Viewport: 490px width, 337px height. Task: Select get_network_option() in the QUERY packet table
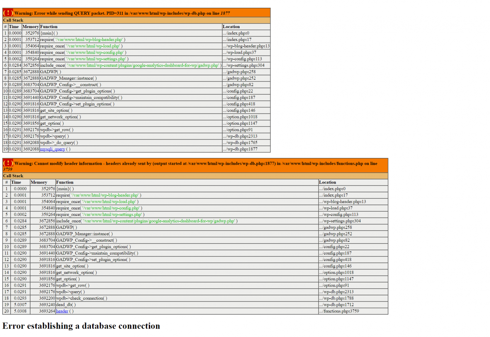click(61, 117)
